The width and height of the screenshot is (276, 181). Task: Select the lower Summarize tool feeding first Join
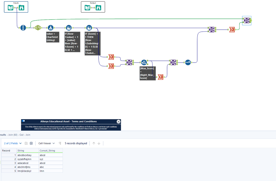(x=111, y=66)
